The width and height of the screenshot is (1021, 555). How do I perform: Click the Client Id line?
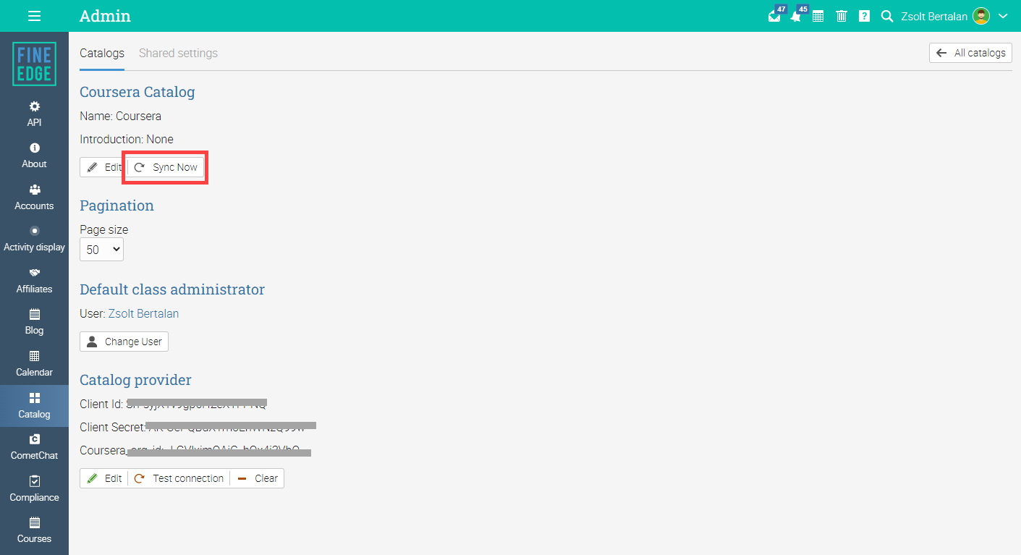tap(174, 404)
